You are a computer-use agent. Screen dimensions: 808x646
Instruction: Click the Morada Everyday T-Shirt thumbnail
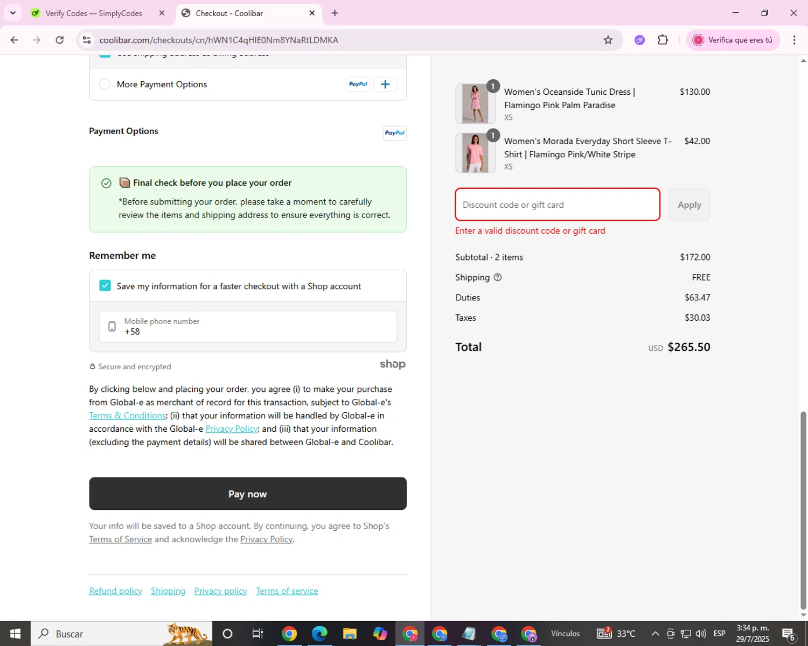tap(475, 153)
